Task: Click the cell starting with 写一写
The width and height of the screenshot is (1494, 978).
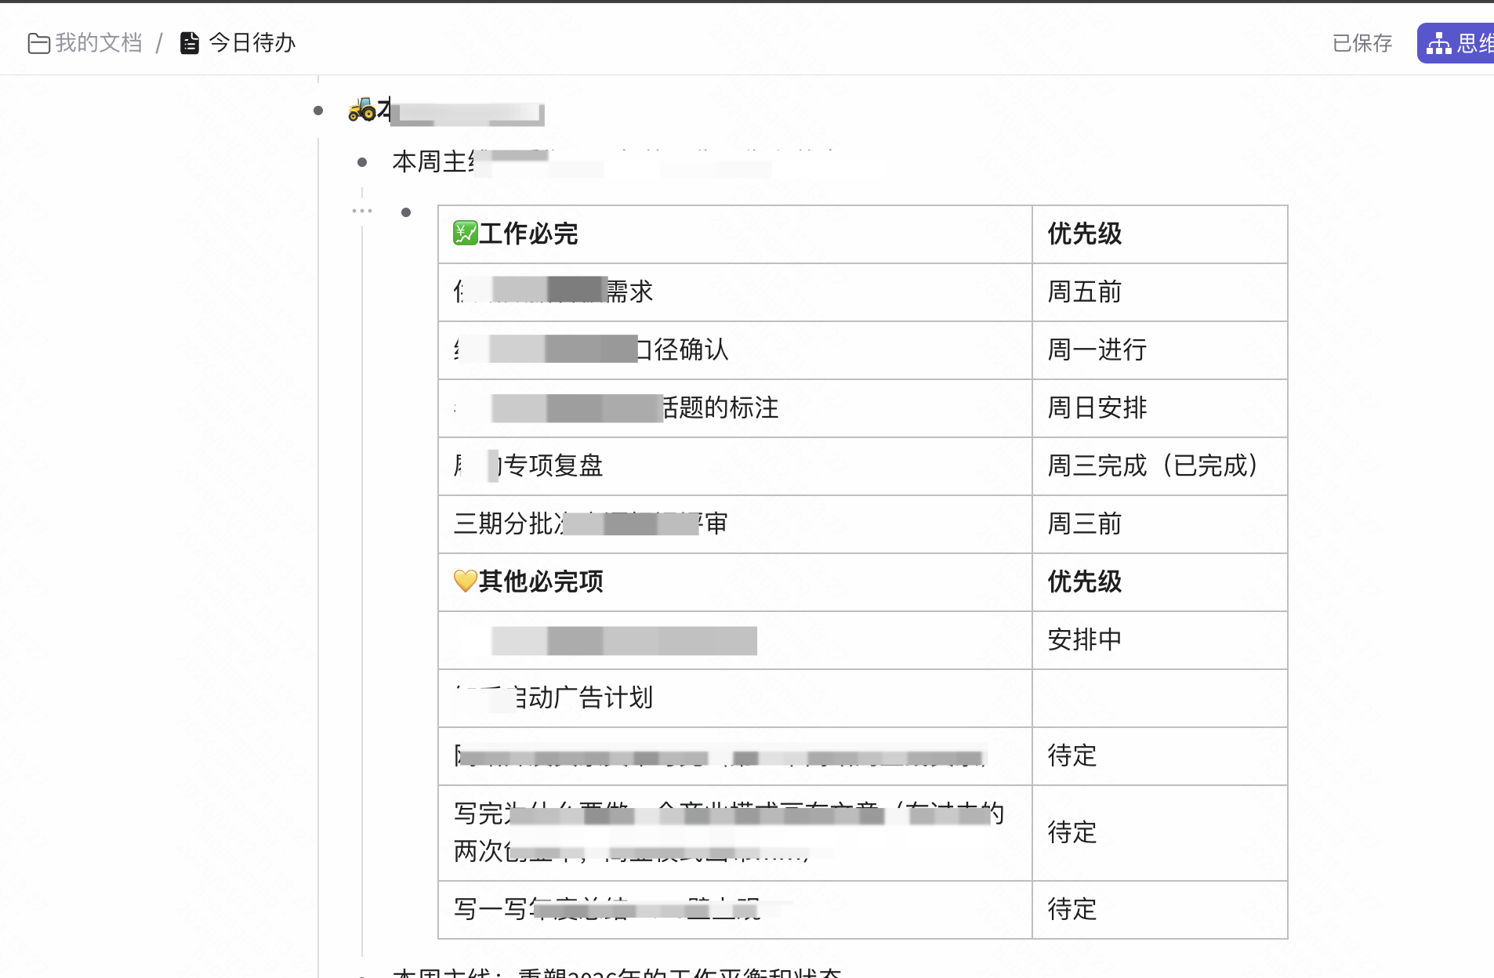Action: 735,910
